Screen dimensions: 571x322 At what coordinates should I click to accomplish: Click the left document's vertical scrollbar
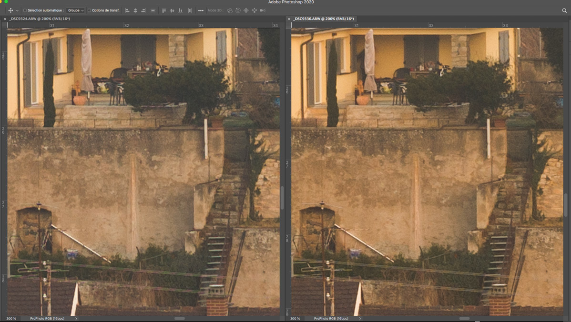tap(282, 198)
